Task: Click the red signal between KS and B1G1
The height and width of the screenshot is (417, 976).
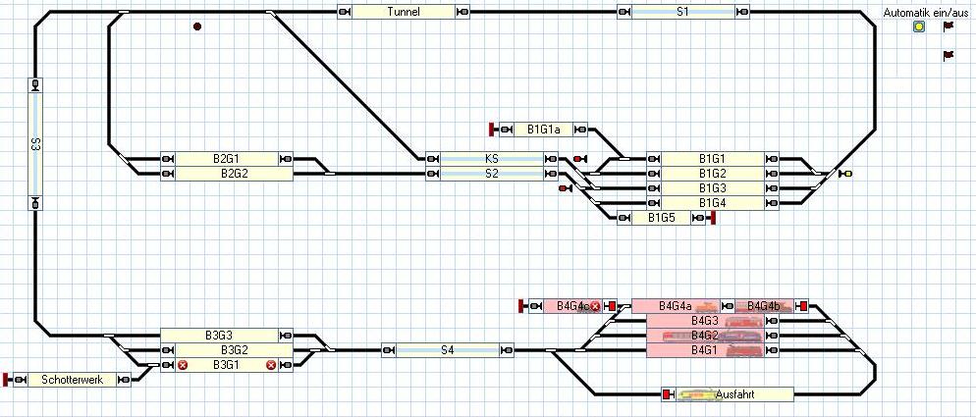Action: (x=579, y=159)
